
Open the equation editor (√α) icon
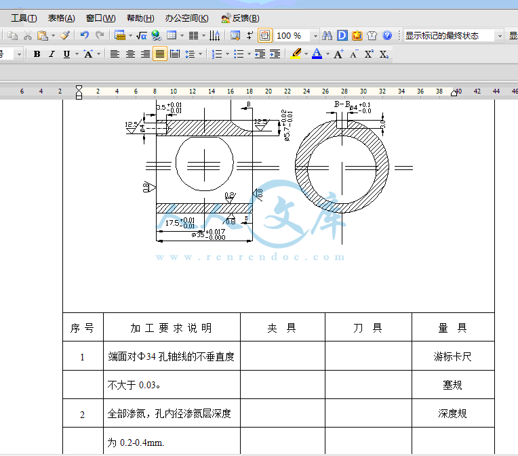point(142,36)
